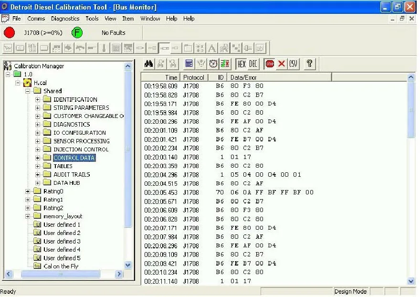Click the Protocol column header
The height and width of the screenshot is (297, 420).
coord(194,77)
